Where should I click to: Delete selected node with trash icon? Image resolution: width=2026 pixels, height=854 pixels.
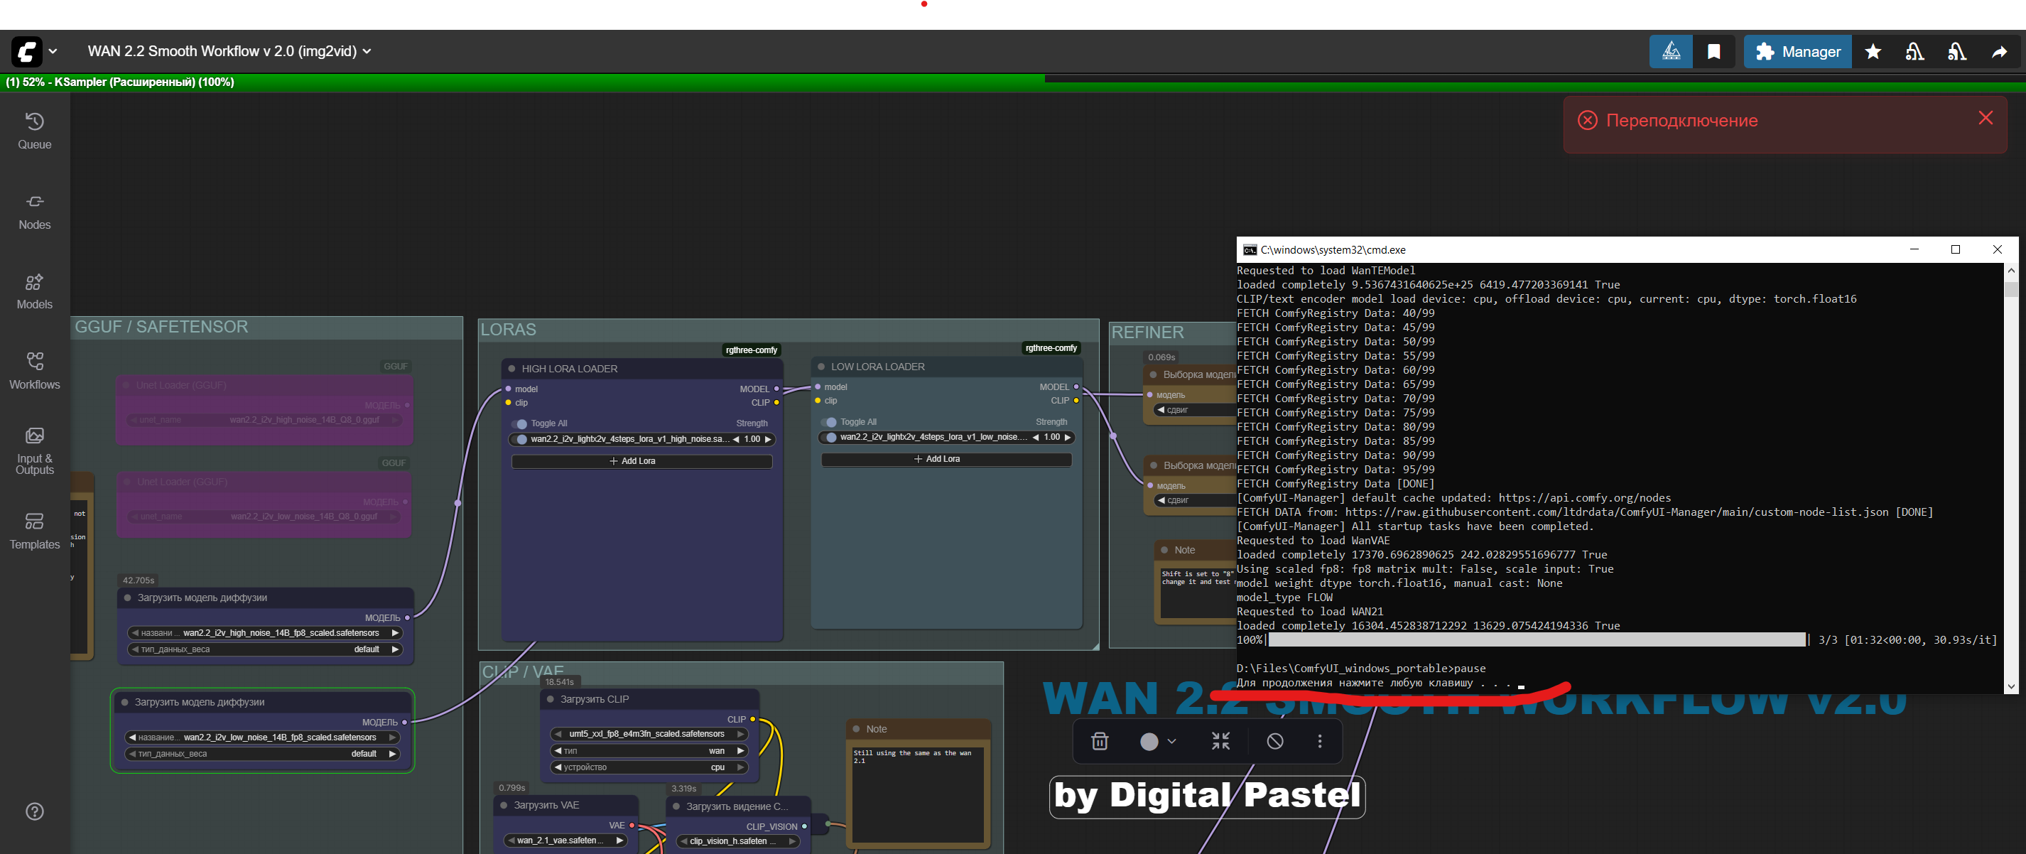[x=1100, y=741]
